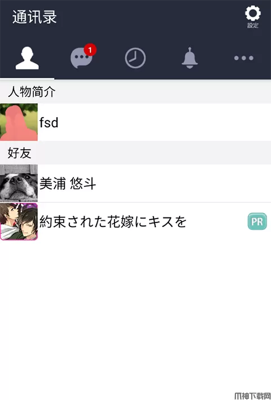Collapse the 好友 section header

click(x=135, y=153)
